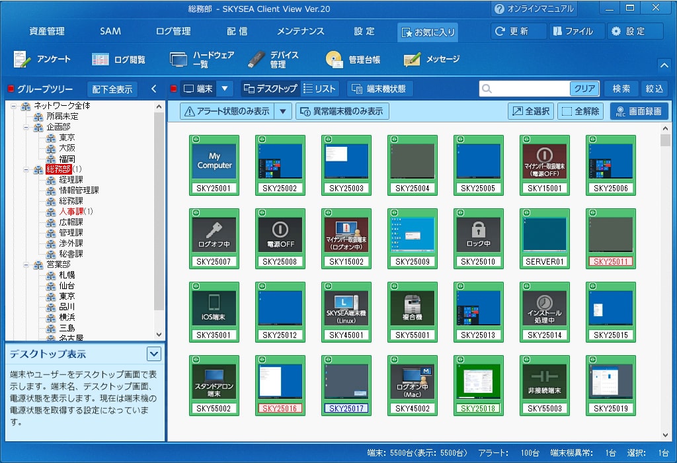The width and height of the screenshot is (677, 463).
Task: Select the SKY55001 複合機 thumbnail
Action: click(x=413, y=312)
